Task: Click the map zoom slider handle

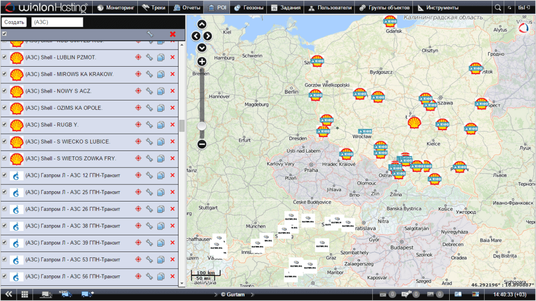Action: tap(202, 126)
